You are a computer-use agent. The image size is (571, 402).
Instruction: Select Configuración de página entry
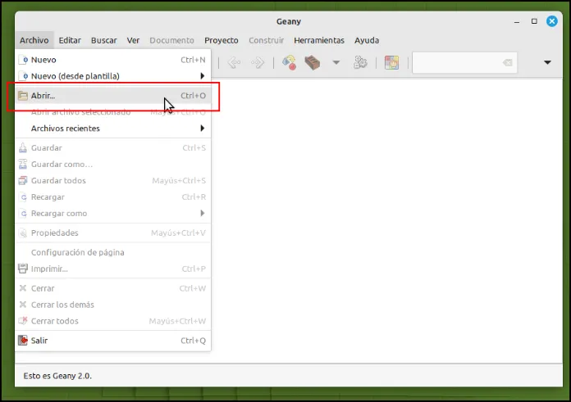[113, 252]
